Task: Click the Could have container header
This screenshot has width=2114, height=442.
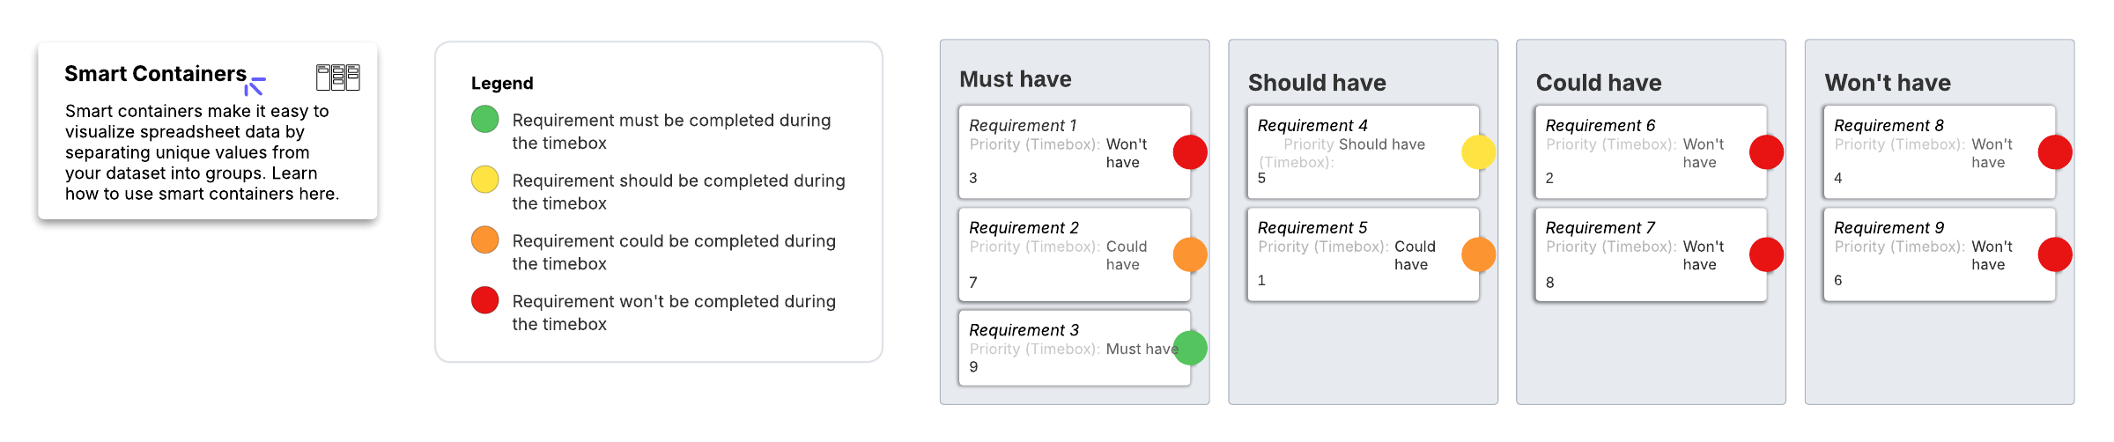Action: point(1598,83)
